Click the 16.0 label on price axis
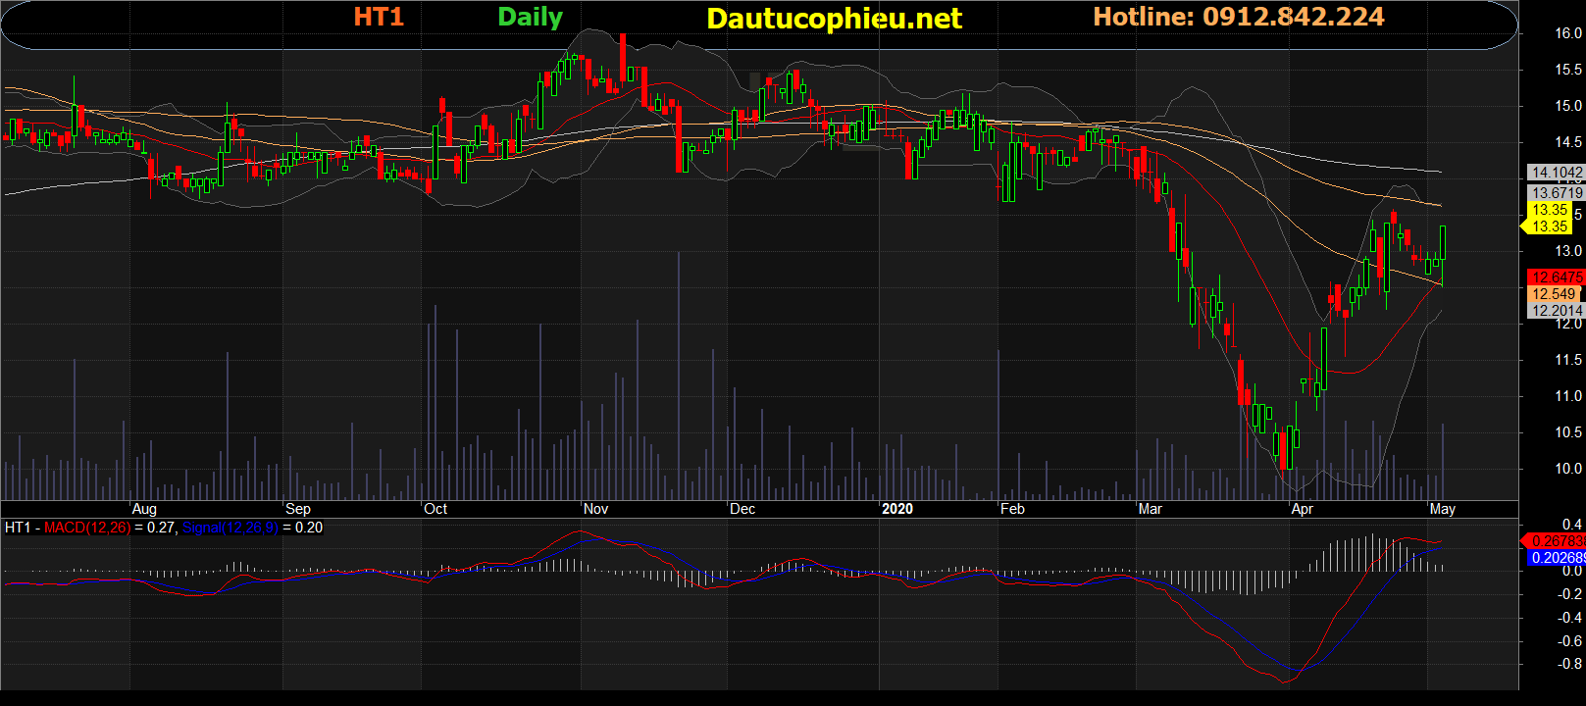Viewport: 1586px width, 706px height. tap(1567, 33)
